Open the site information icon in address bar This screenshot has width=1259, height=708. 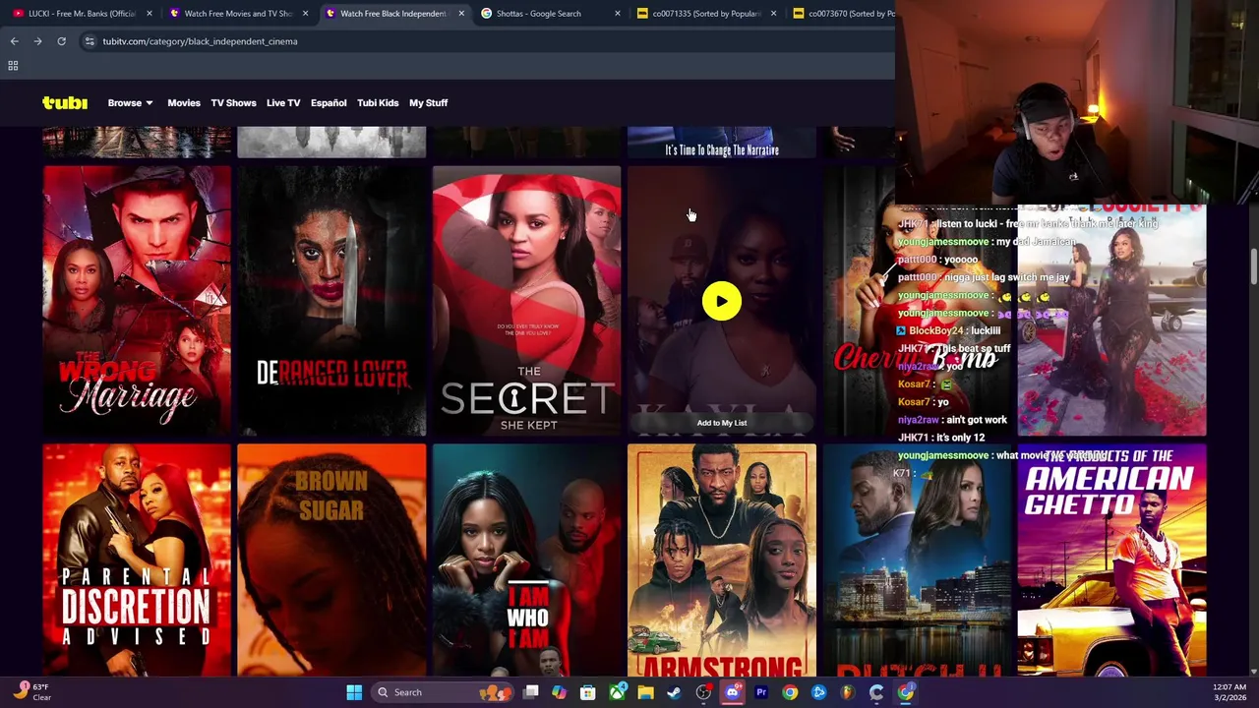(x=90, y=41)
